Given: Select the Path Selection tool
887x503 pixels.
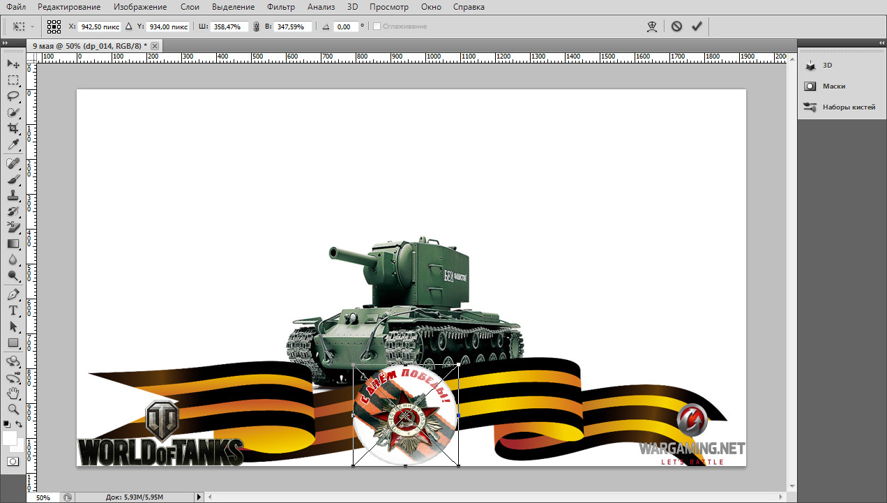Looking at the screenshot, I should (13, 326).
